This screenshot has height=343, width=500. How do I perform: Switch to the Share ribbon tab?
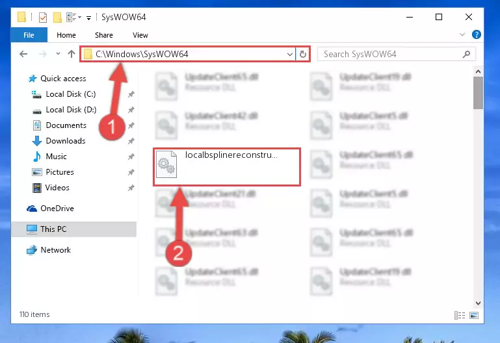click(x=103, y=35)
